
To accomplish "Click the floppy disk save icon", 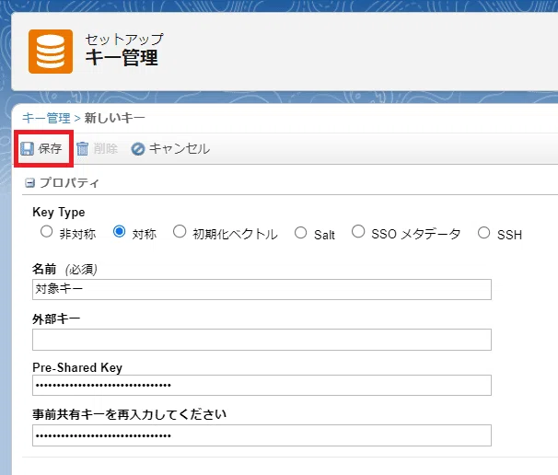I will pos(27,149).
